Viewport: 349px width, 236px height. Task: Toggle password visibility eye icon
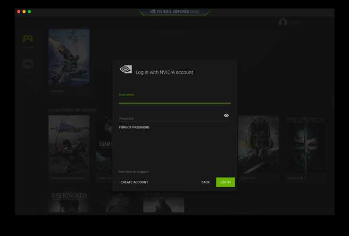tap(226, 115)
